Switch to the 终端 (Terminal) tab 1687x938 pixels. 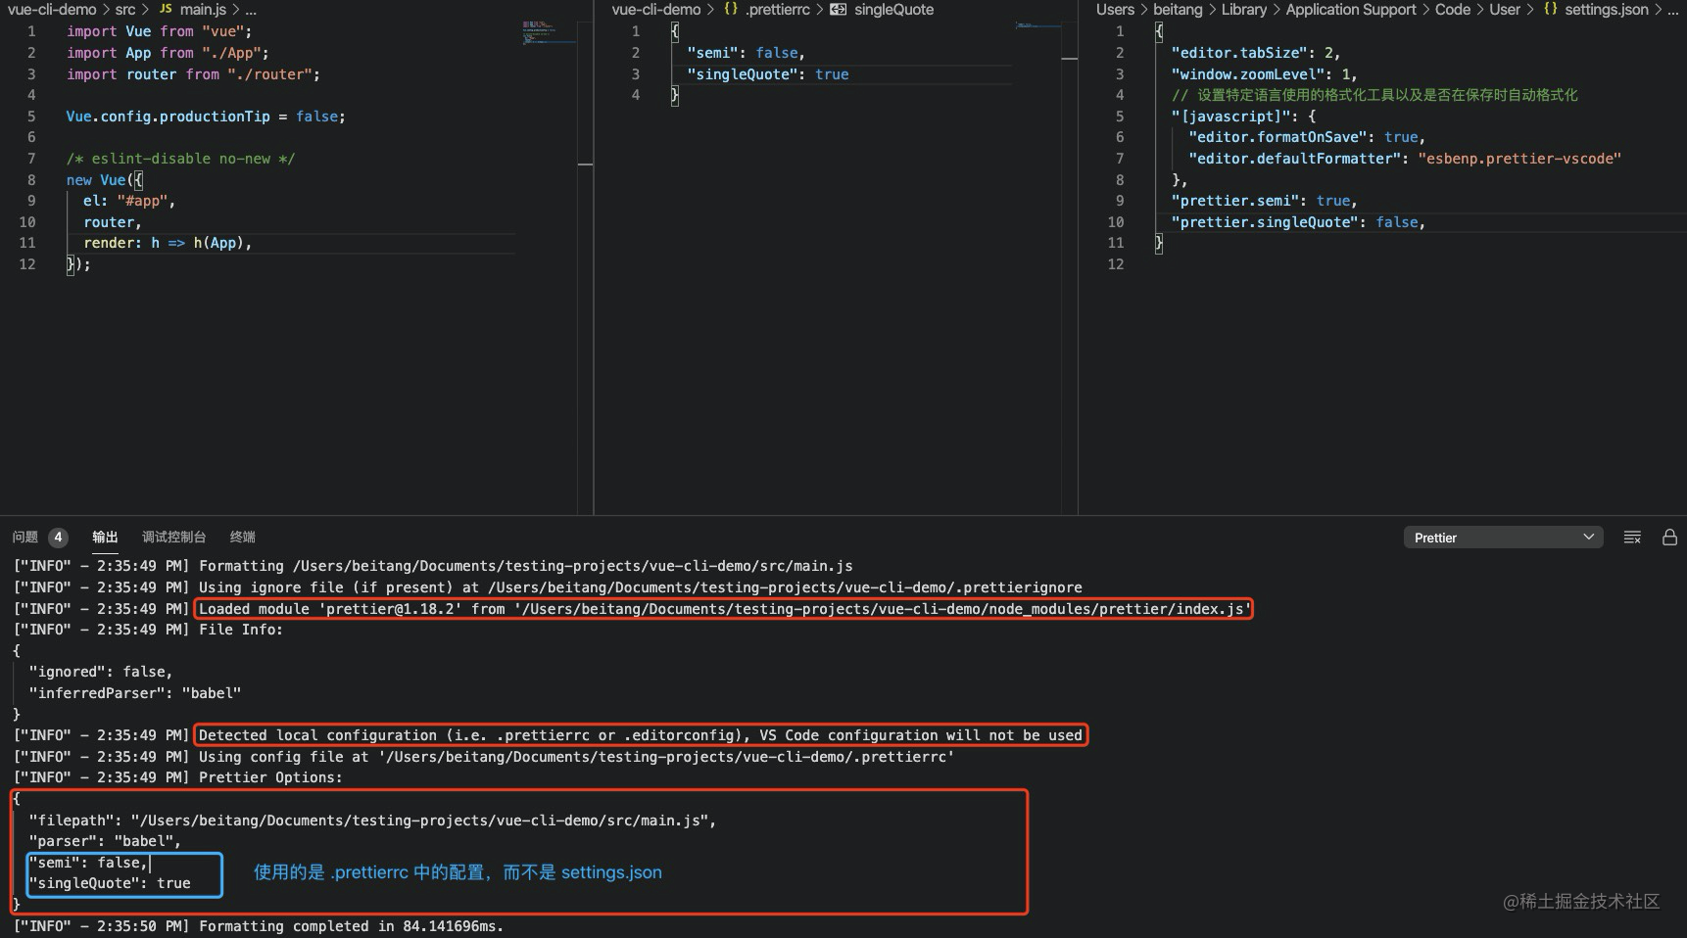coord(241,537)
